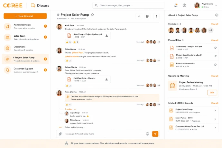The width and height of the screenshot is (222, 148).
Task: Click the Announcements unread badge 3
Action: point(45,26)
